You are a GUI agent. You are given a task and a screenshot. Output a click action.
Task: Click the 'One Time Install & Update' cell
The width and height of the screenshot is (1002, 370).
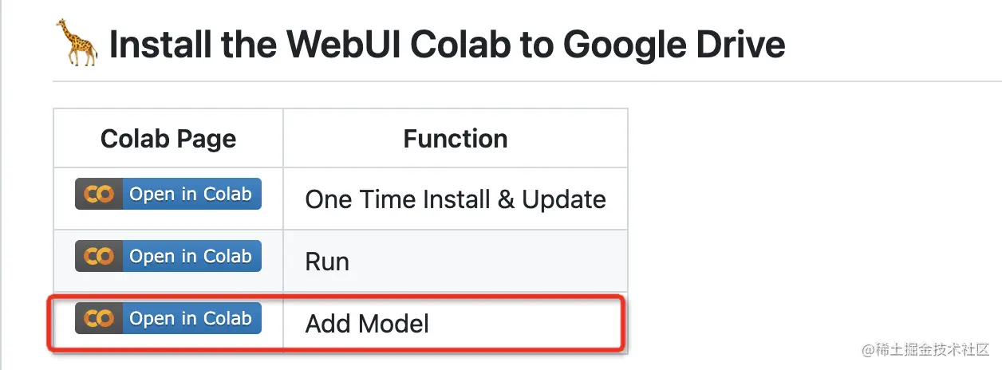(x=456, y=199)
